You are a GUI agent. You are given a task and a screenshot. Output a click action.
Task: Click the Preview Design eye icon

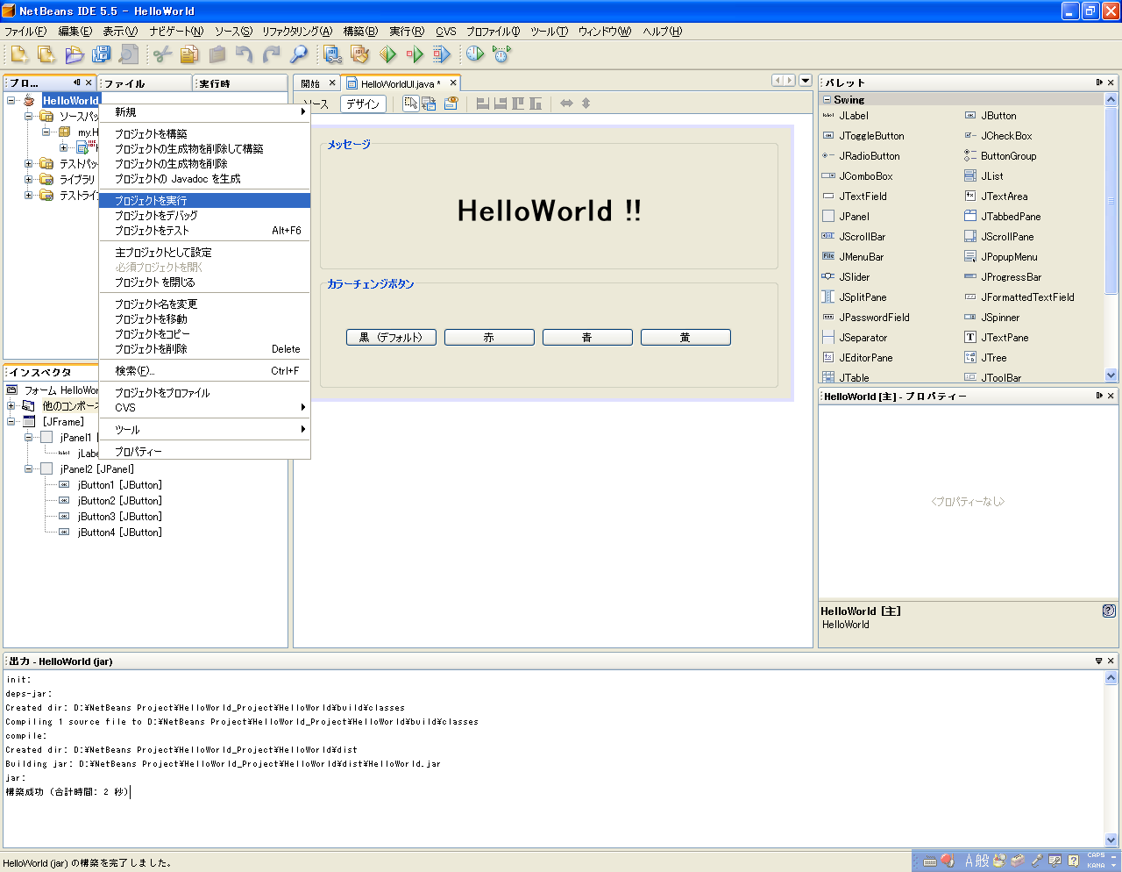tap(451, 104)
